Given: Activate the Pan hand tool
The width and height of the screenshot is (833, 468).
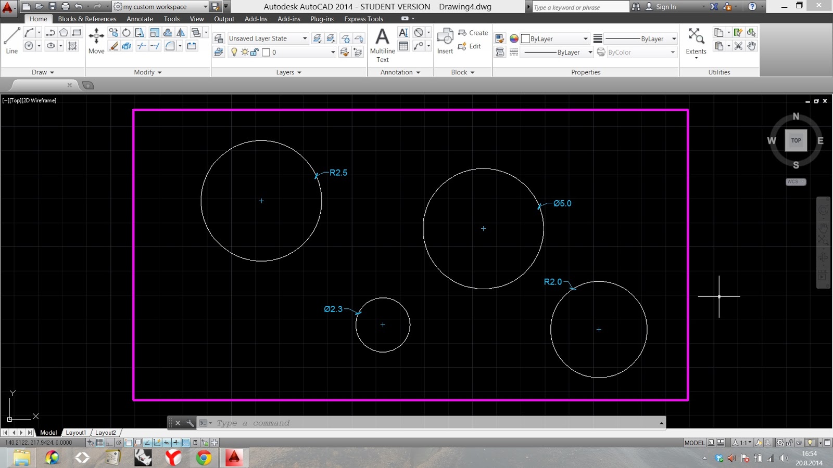Looking at the screenshot, I should coord(751,46).
